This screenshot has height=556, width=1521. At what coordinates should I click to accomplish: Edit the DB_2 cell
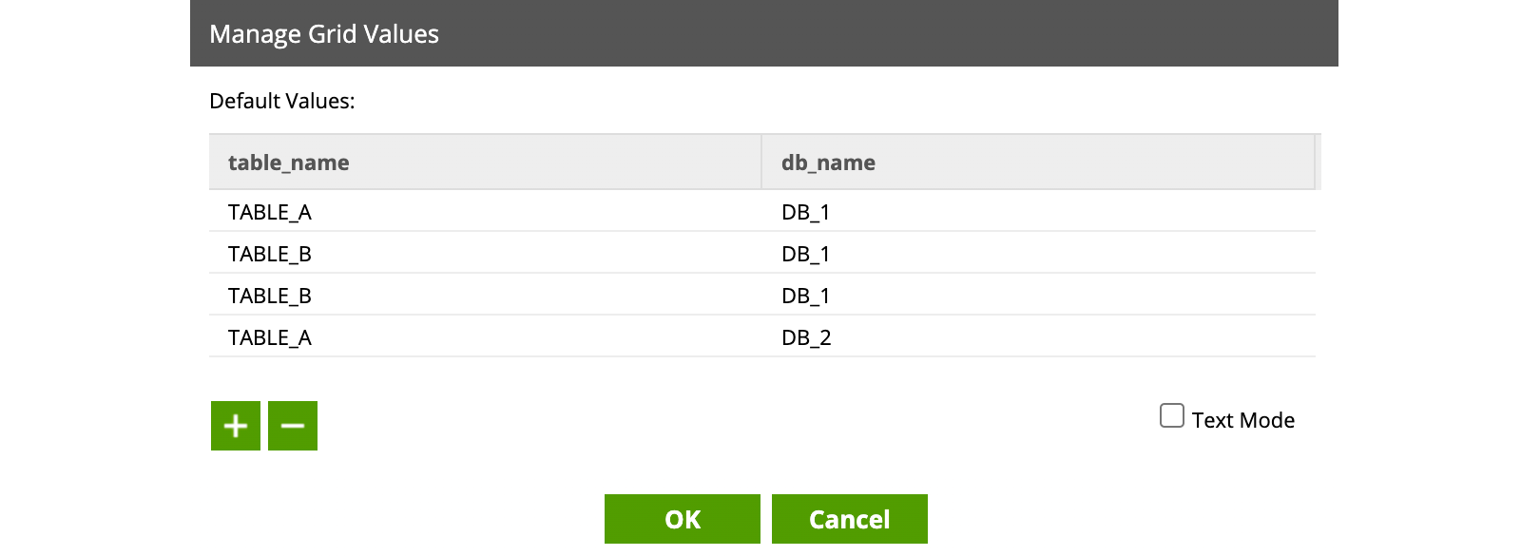click(x=806, y=337)
